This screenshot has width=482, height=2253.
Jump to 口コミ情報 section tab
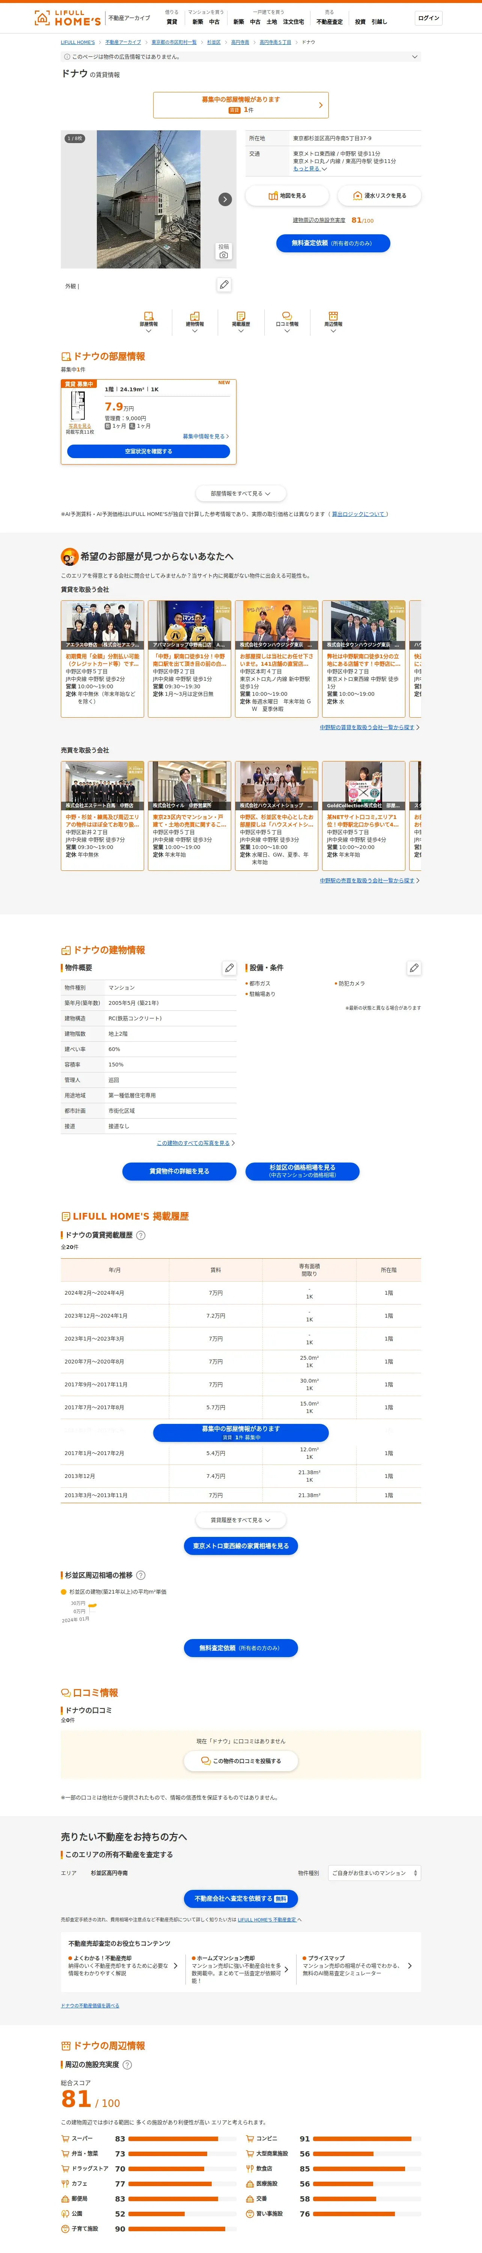click(287, 322)
